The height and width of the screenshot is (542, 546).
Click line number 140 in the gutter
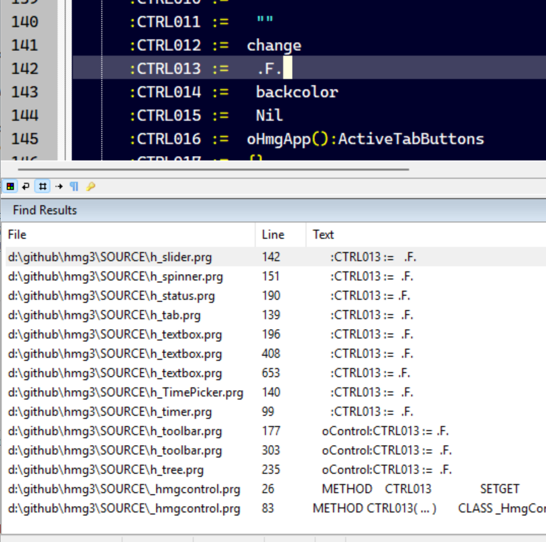tap(24, 22)
